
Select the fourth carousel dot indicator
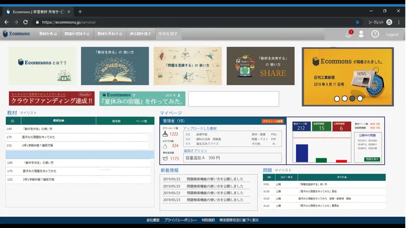click(x=360, y=98)
